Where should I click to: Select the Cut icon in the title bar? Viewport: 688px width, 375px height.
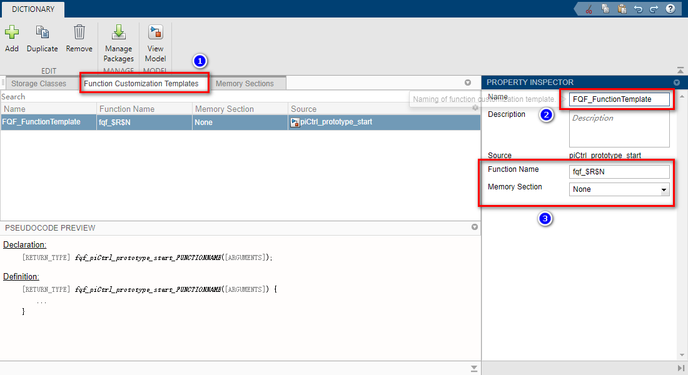[589, 9]
